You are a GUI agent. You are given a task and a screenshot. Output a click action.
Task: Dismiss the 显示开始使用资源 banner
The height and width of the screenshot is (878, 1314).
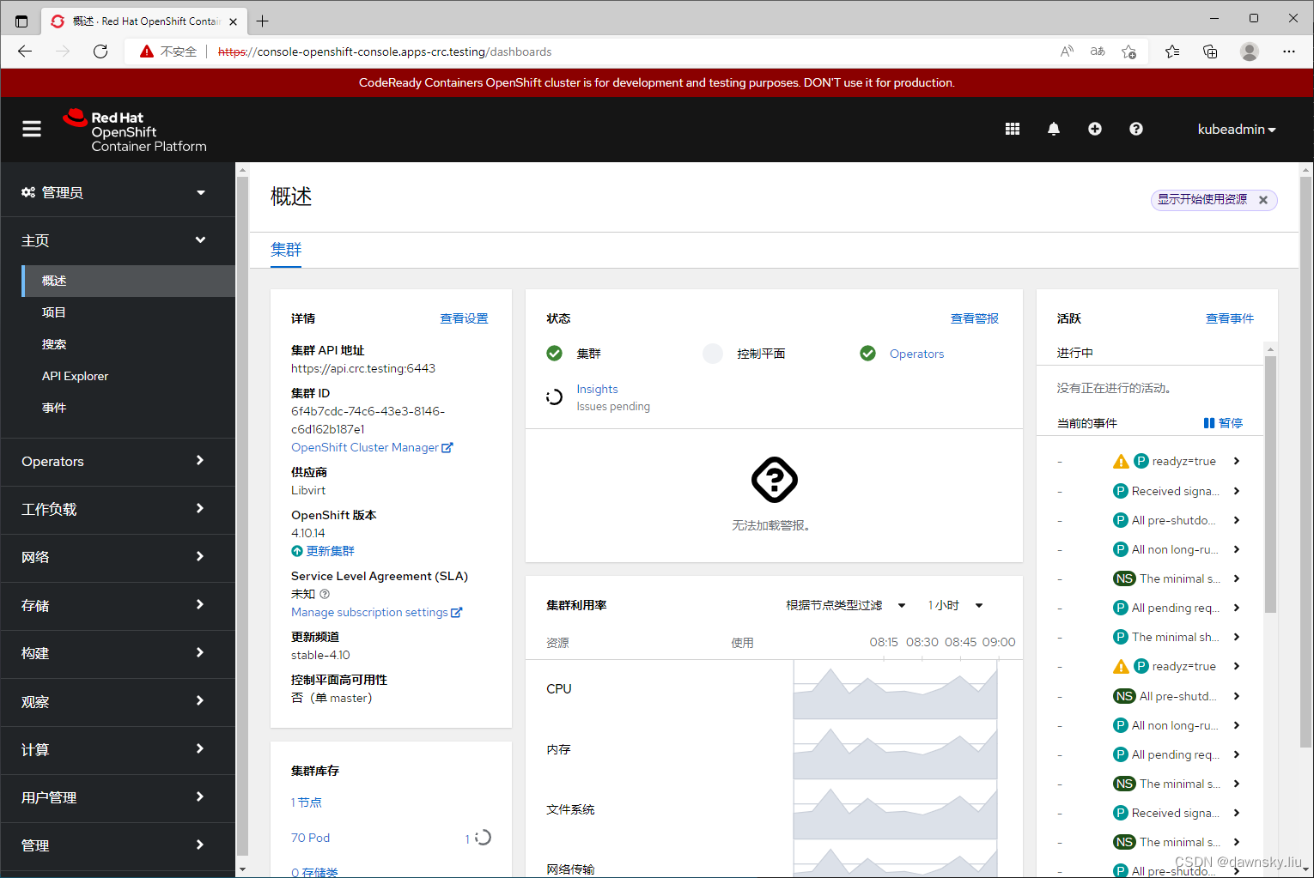1263,199
